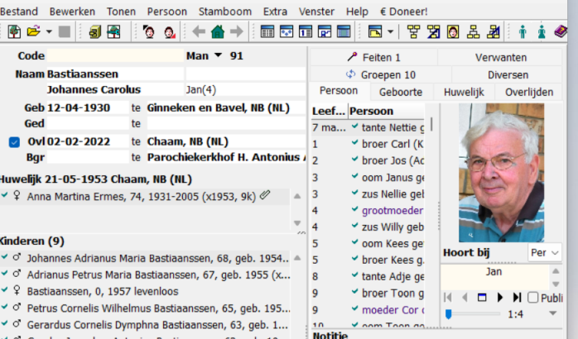This screenshot has height=339, width=578.
Task: Open dropdown arrow beside the folder icon
Action: coord(50,32)
